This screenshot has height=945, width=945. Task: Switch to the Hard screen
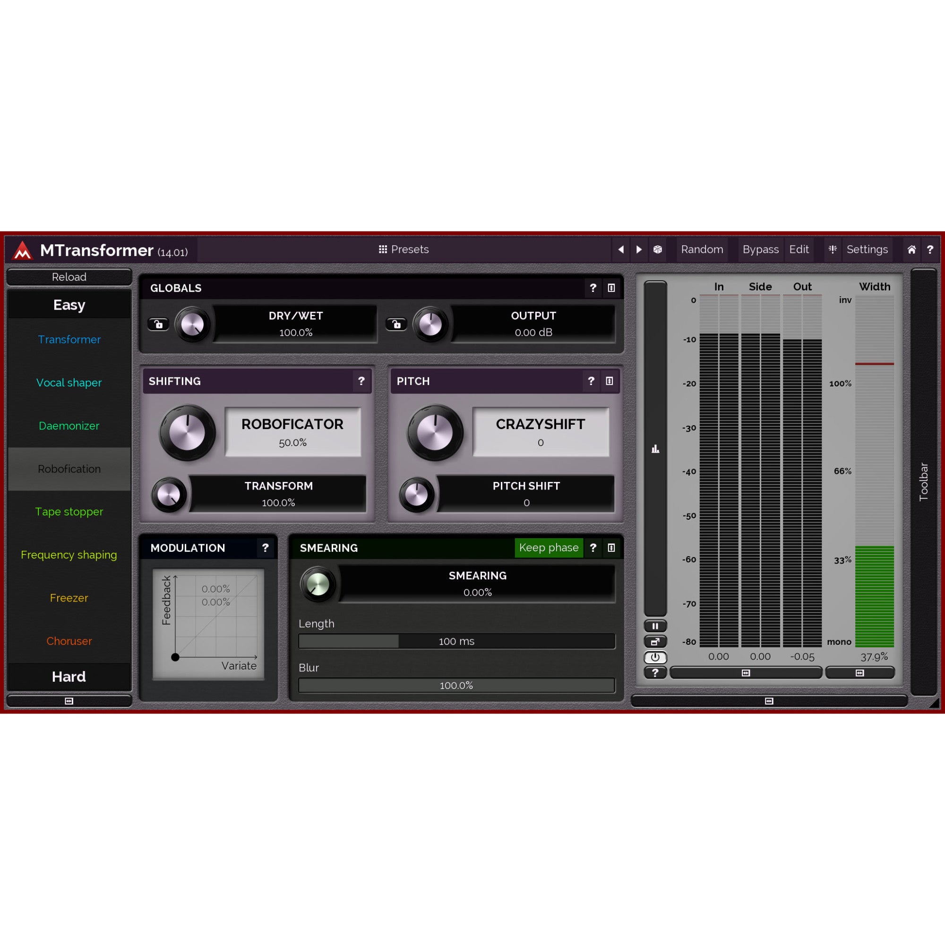coord(69,677)
